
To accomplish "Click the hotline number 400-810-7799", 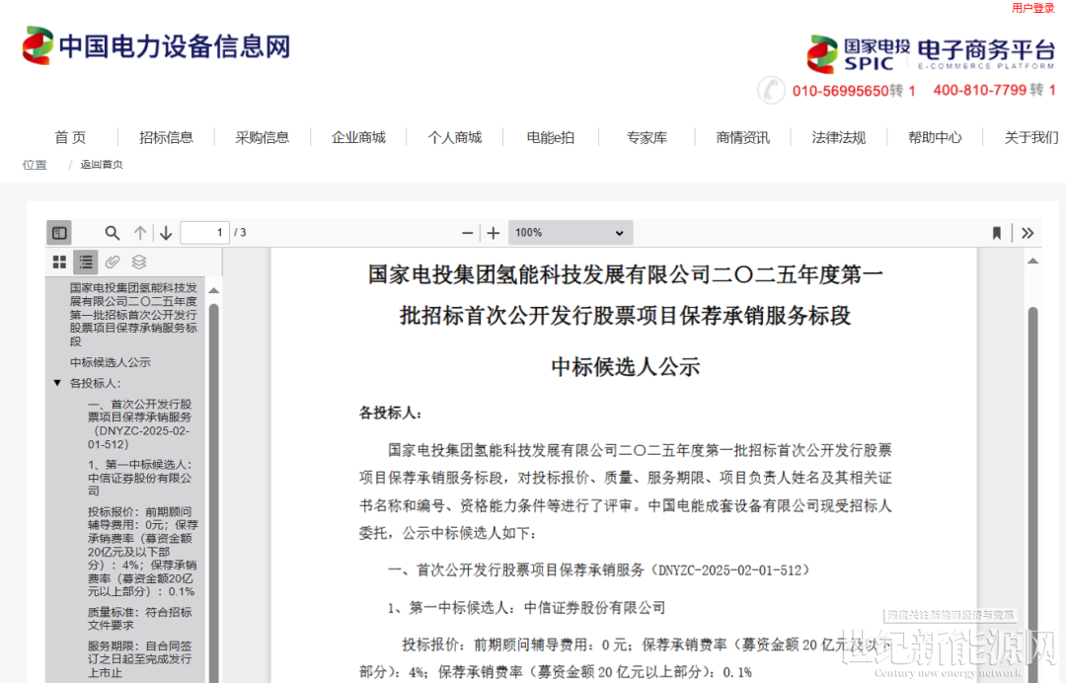I will tap(979, 90).
